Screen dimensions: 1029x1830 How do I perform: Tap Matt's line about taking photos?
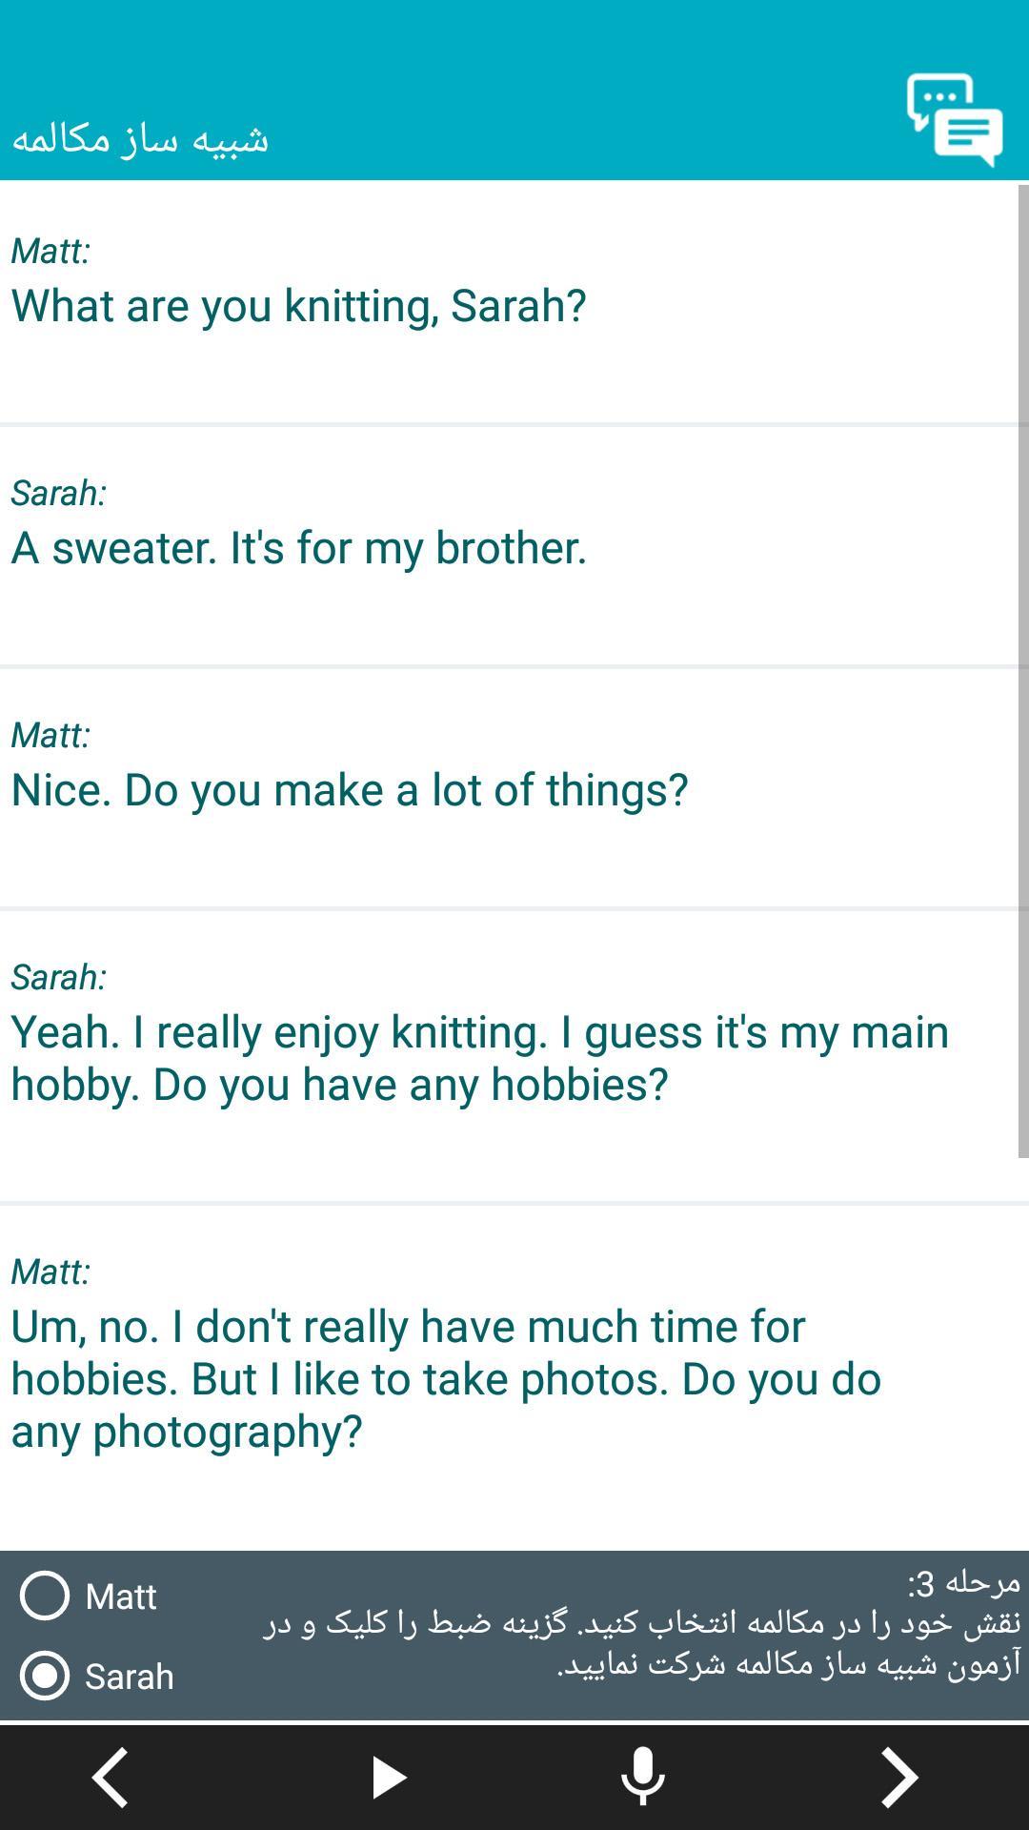[445, 1378]
